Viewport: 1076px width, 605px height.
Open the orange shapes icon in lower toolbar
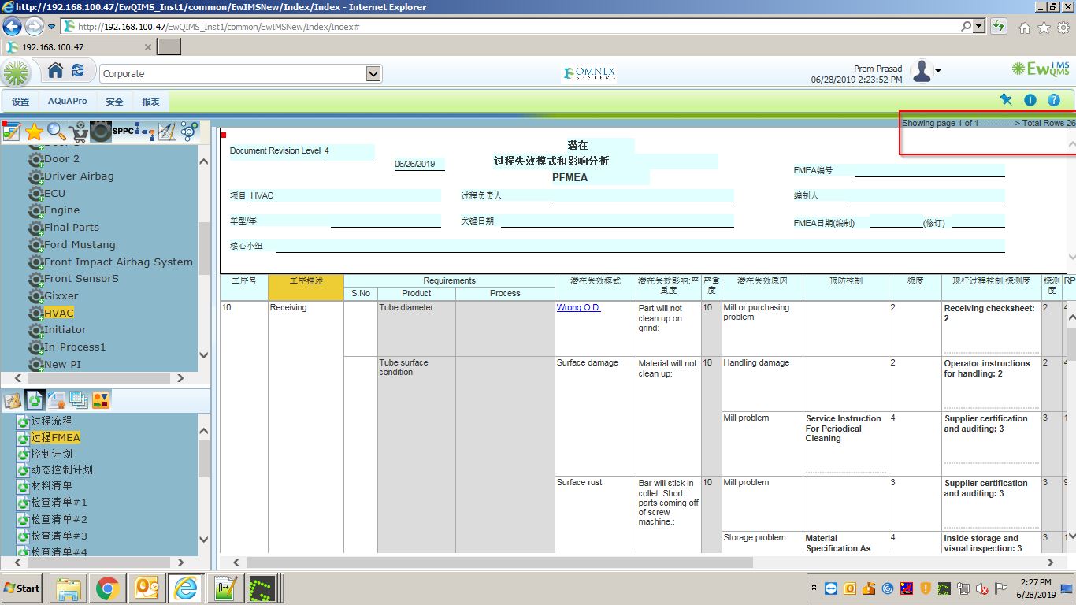click(x=101, y=400)
